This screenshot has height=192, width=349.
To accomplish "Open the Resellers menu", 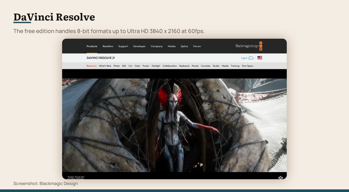I will coord(108,46).
